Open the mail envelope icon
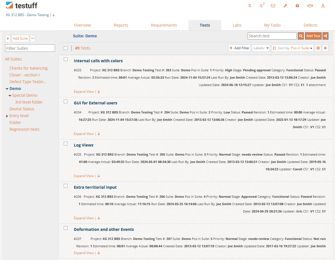The width and height of the screenshot is (335, 260). pos(273,6)
